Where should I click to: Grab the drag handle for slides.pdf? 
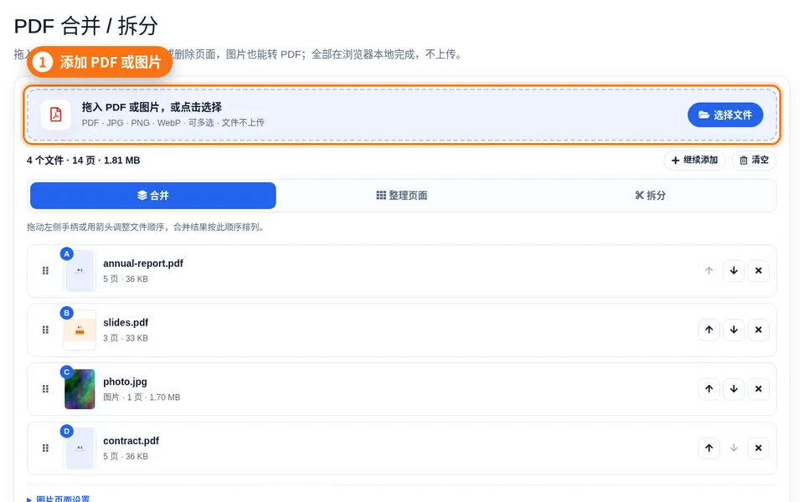pos(45,330)
